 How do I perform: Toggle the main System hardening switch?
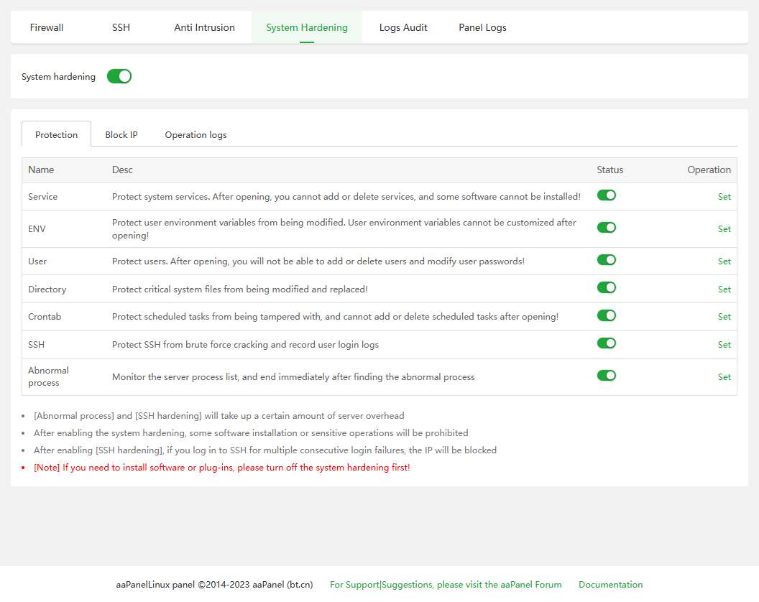tap(119, 76)
